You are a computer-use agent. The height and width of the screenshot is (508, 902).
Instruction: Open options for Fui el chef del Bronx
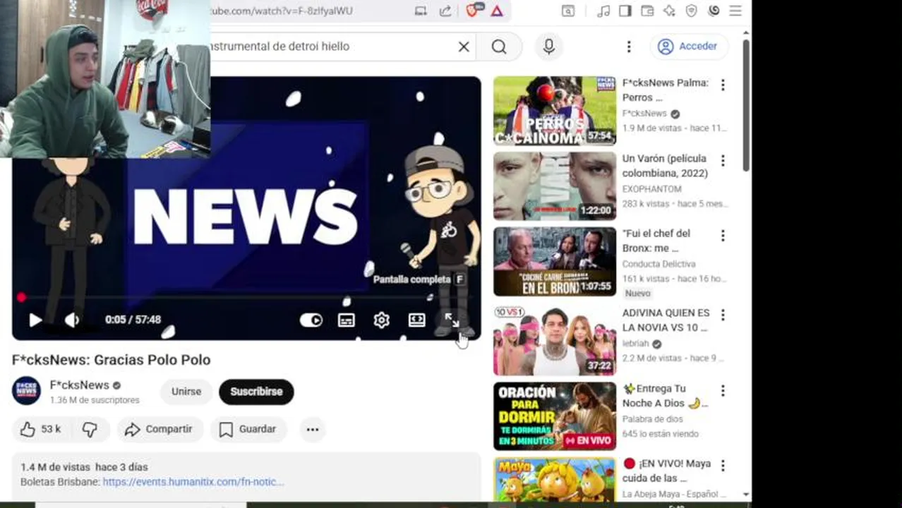(723, 235)
